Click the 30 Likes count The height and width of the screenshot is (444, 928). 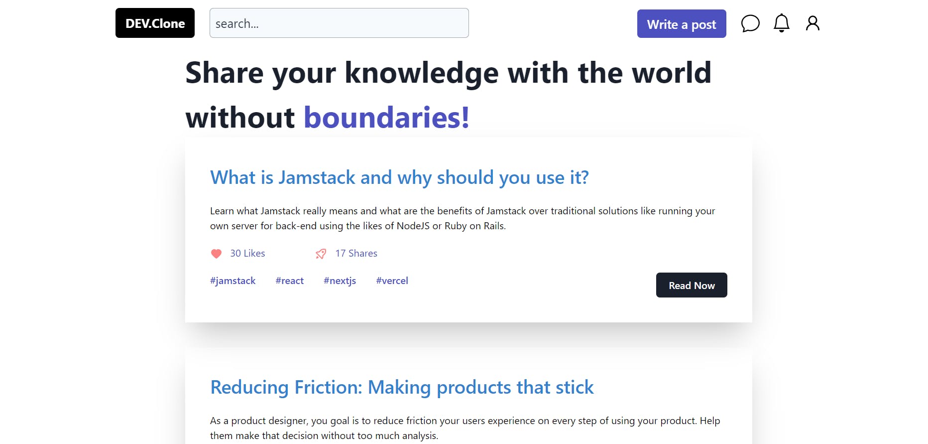coord(247,253)
